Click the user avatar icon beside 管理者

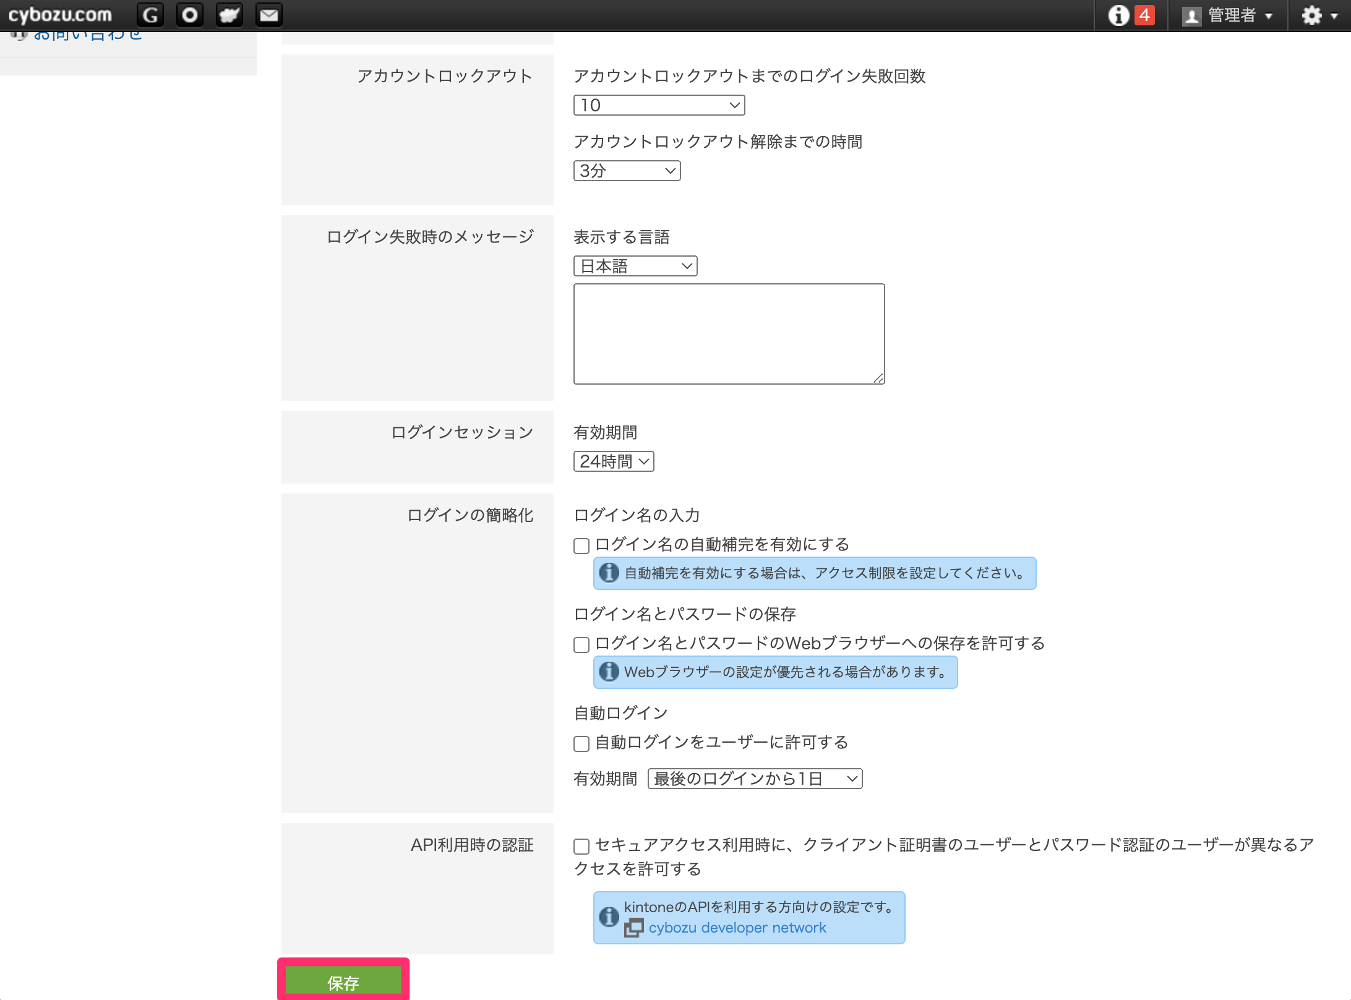coord(1191,15)
